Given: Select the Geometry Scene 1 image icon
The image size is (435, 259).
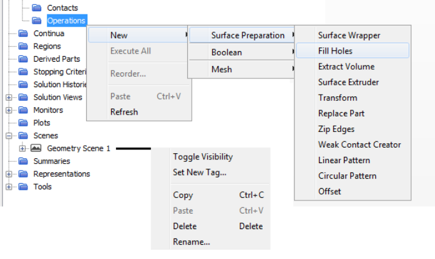Looking at the screenshot, I should tap(36, 148).
